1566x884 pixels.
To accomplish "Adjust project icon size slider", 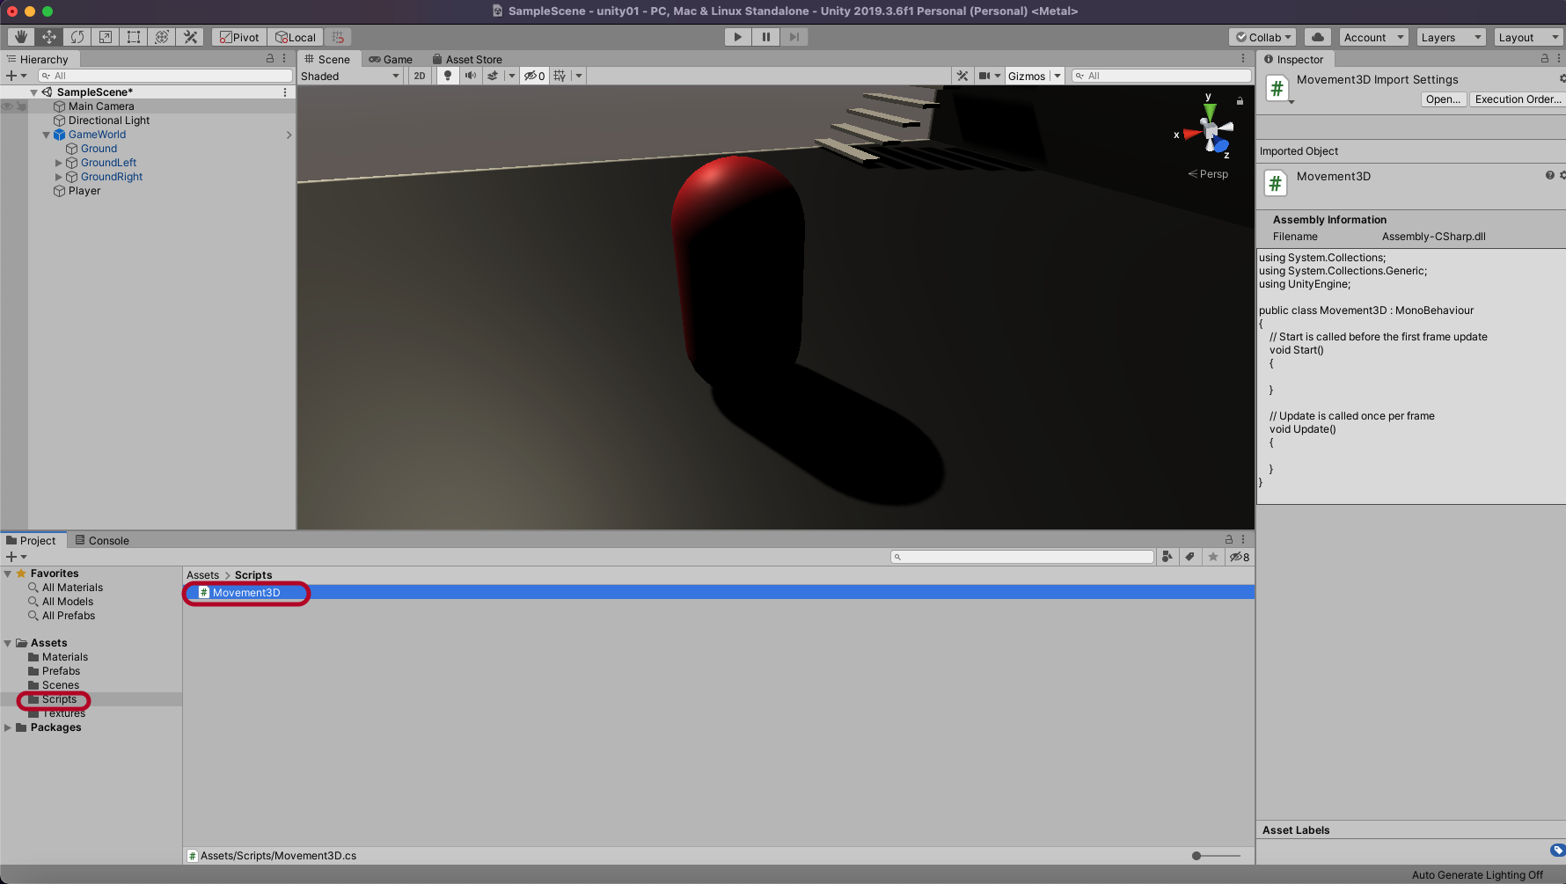I will [1217, 855].
